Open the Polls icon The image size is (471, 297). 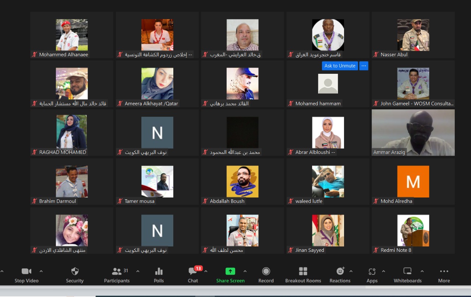159,272
